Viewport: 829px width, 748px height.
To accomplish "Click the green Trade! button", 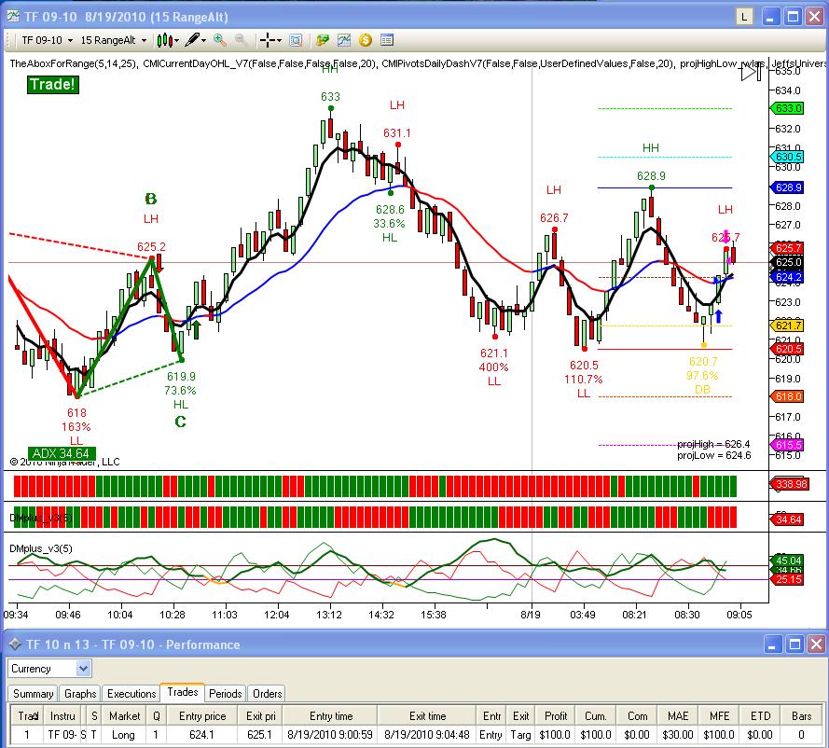I will 53,85.
